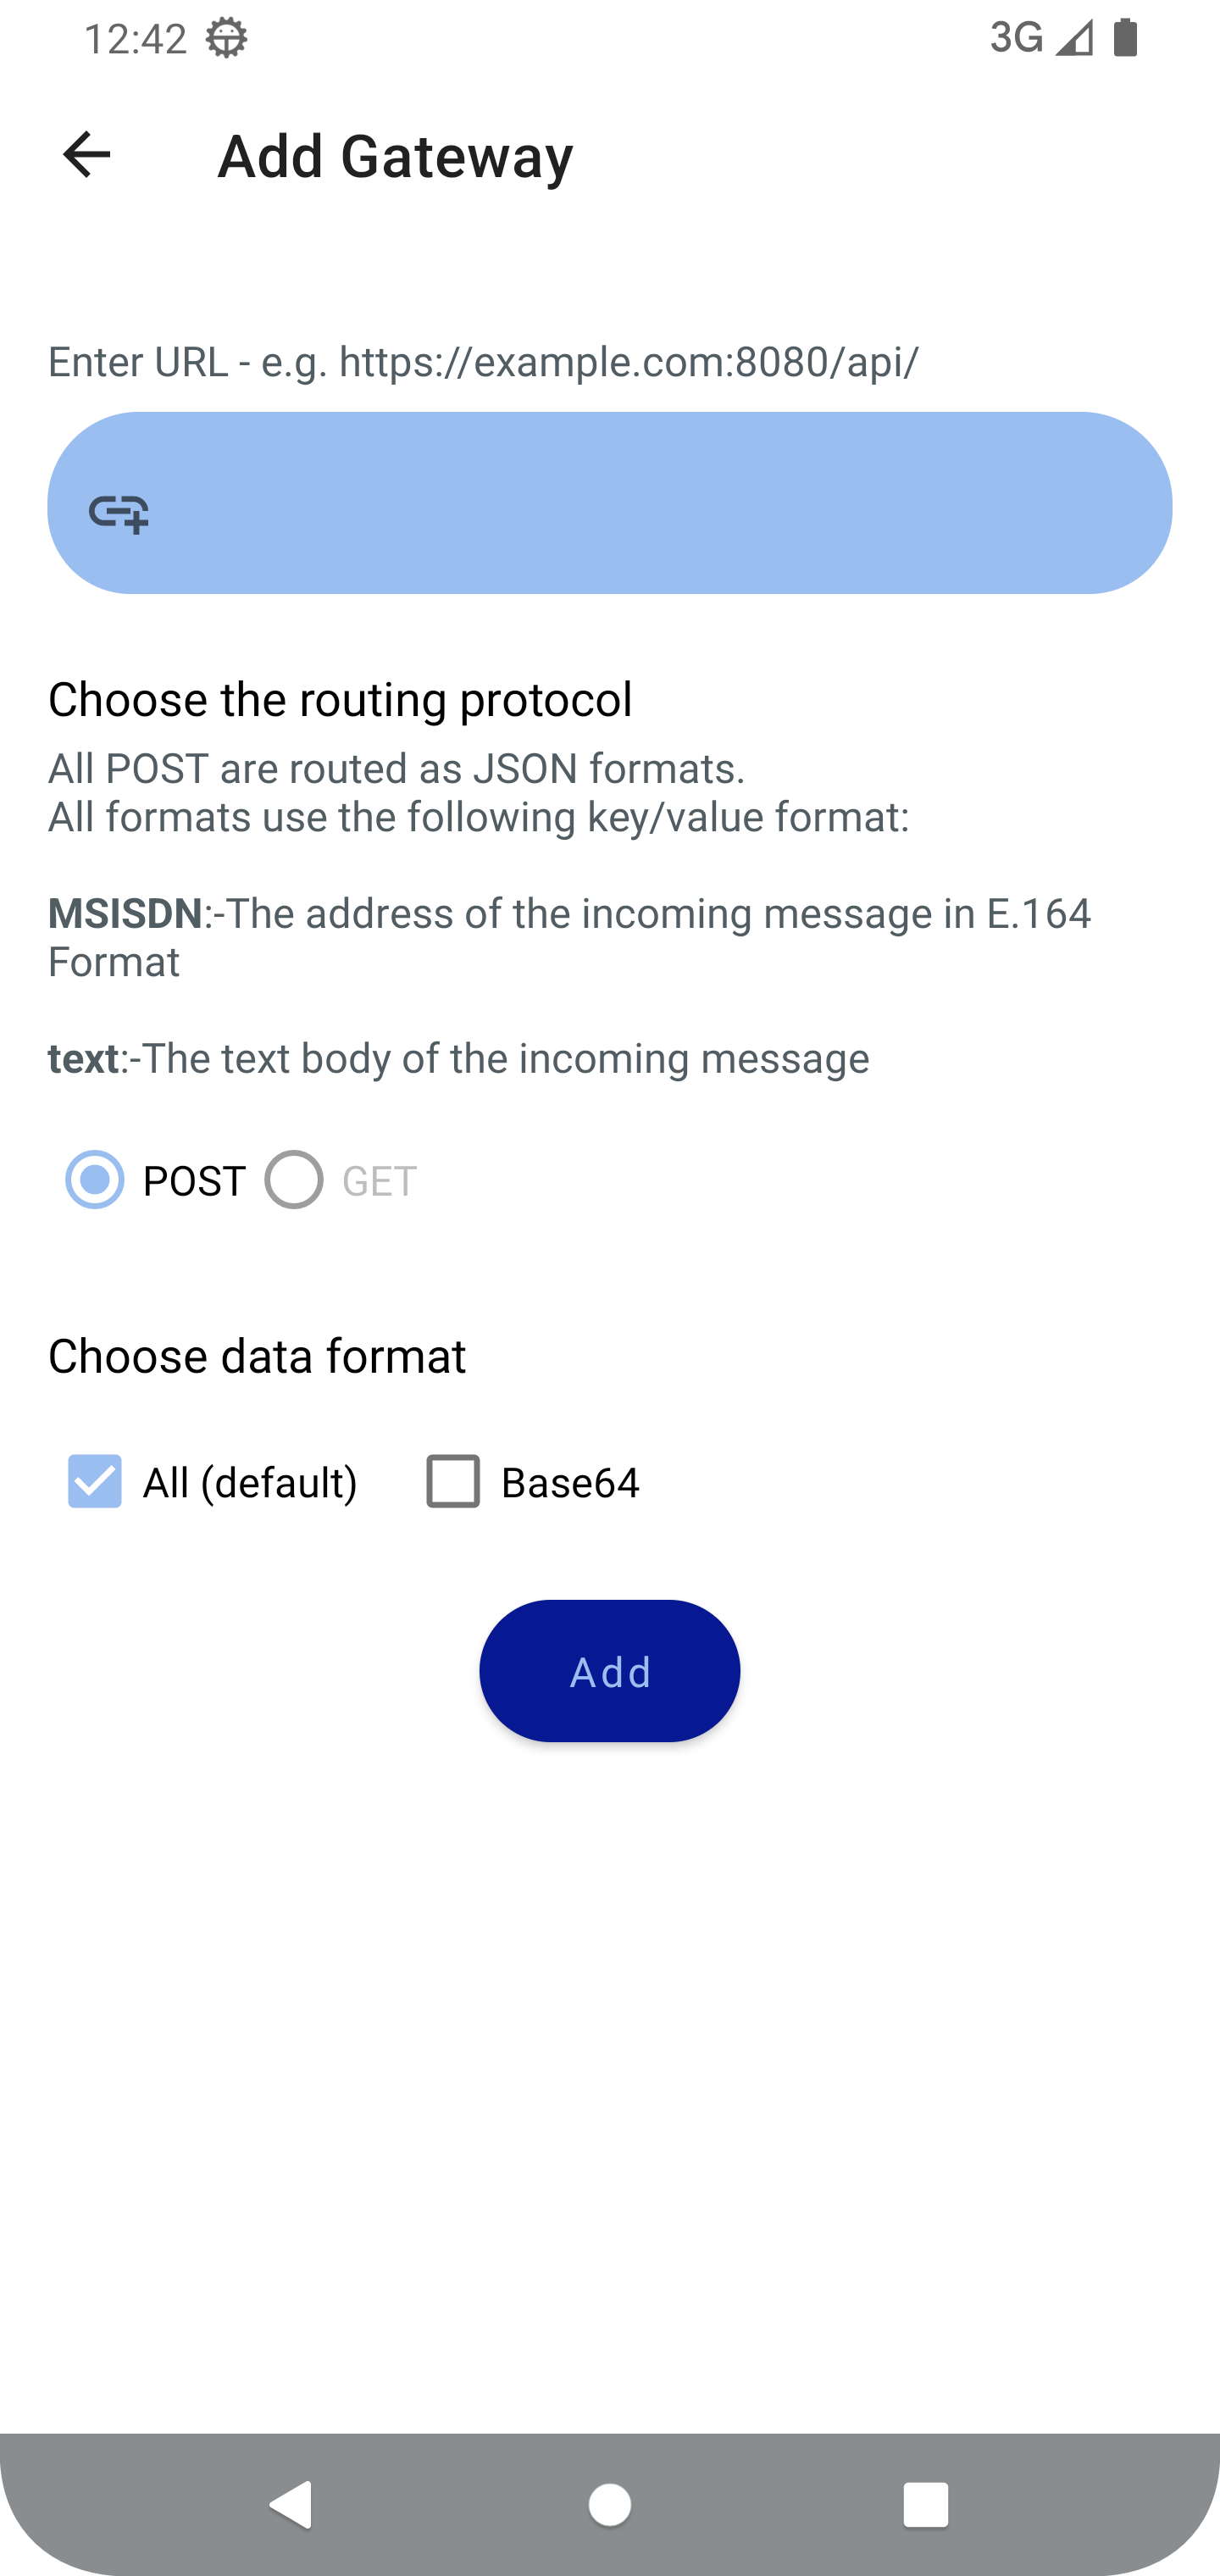Viewport: 1220px width, 2576px height.
Task: Tap the GET label text
Action: [x=379, y=1182]
